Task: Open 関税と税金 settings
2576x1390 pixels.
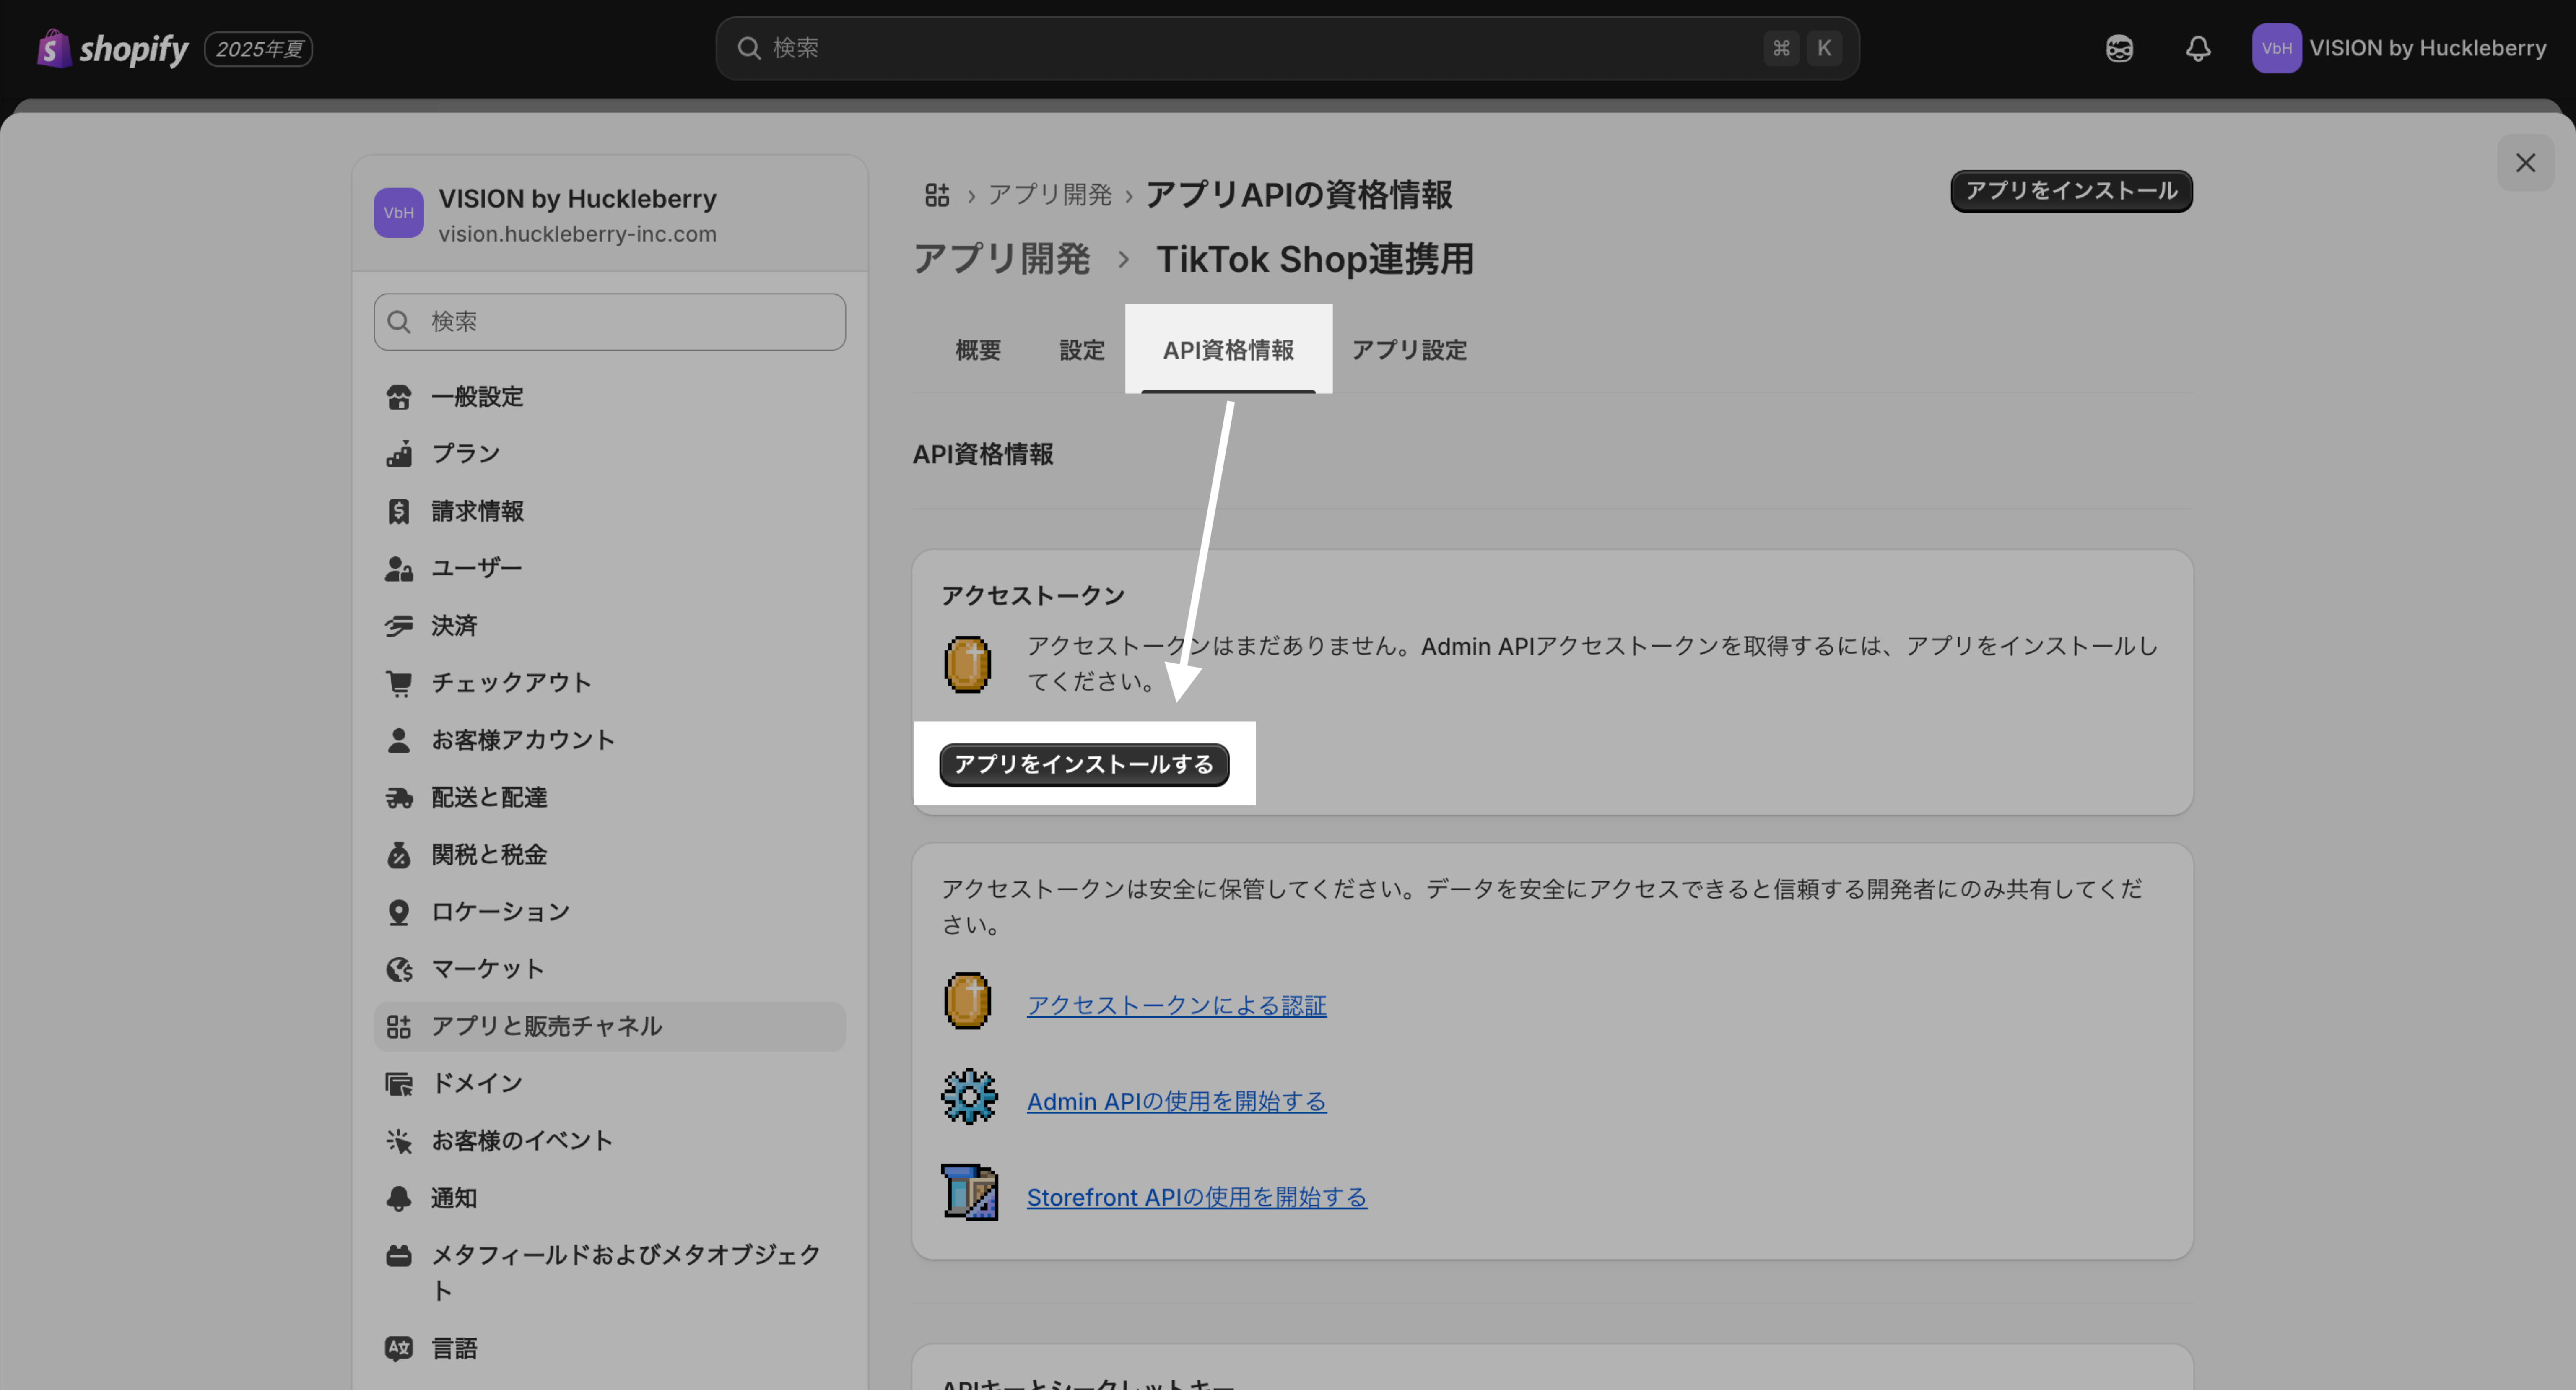Action: tap(488, 855)
